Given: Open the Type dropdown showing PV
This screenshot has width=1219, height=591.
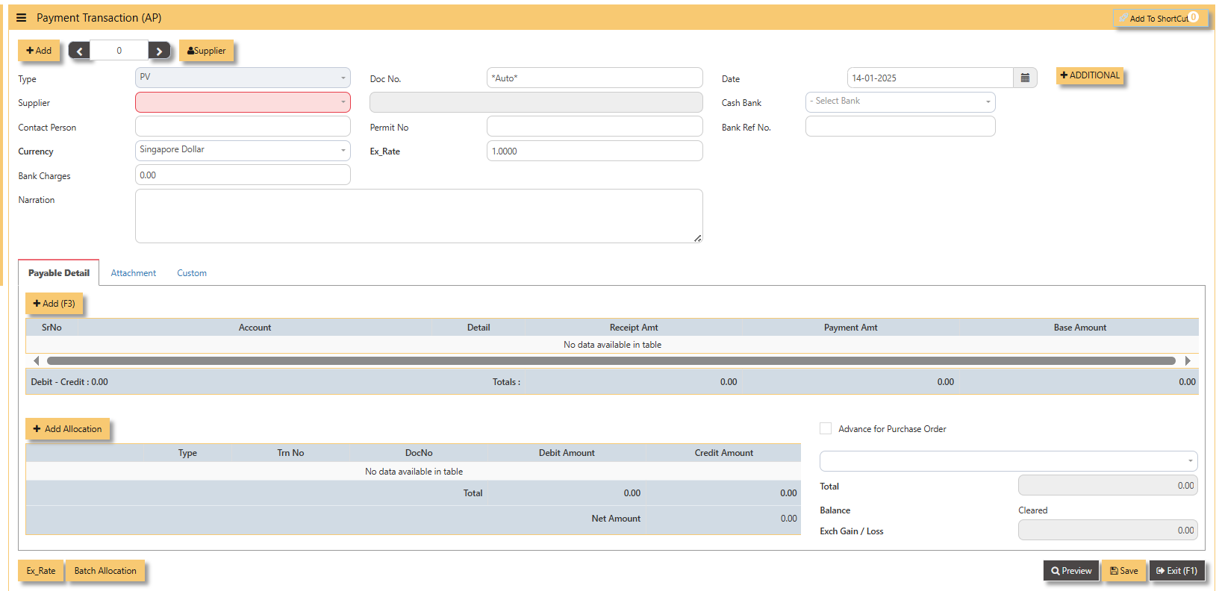Looking at the screenshot, I should tap(243, 78).
